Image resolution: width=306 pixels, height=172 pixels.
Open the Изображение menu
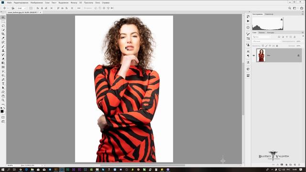click(x=36, y=3)
